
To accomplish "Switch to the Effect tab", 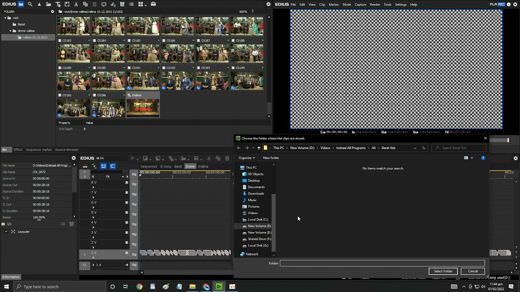I will click(x=18, y=150).
